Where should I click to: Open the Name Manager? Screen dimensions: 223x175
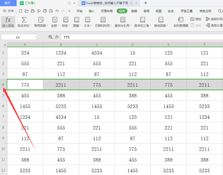pos(181,22)
